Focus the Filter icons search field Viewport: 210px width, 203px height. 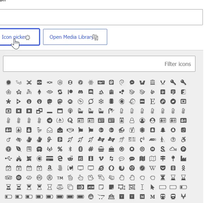click(99, 64)
